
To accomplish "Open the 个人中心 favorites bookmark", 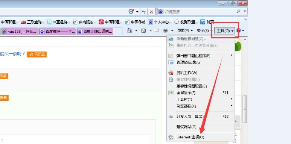I will pos(160,22).
